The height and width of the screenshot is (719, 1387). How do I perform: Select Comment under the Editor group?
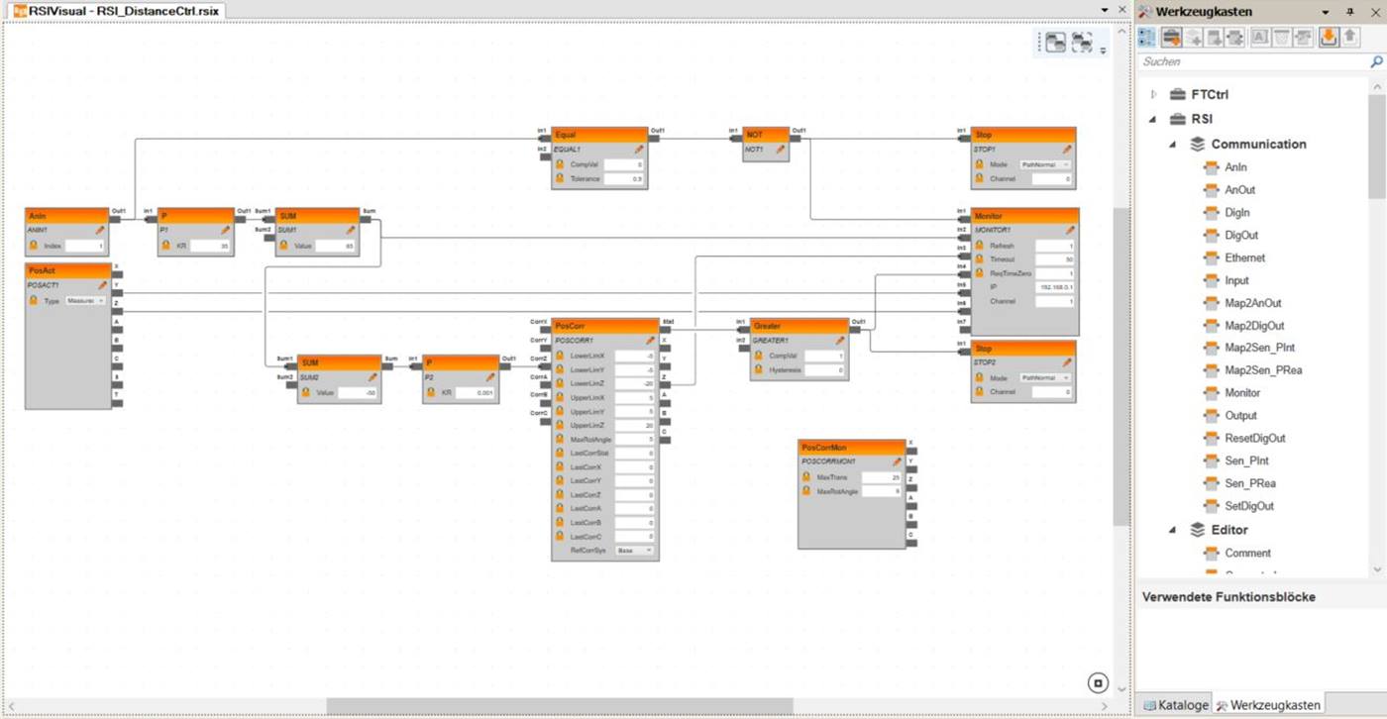[1250, 553]
